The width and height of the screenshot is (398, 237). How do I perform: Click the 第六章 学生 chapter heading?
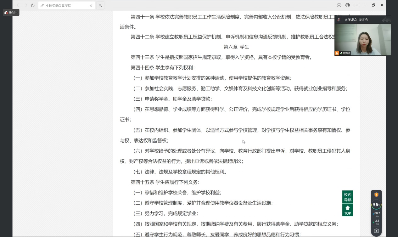click(x=236, y=47)
